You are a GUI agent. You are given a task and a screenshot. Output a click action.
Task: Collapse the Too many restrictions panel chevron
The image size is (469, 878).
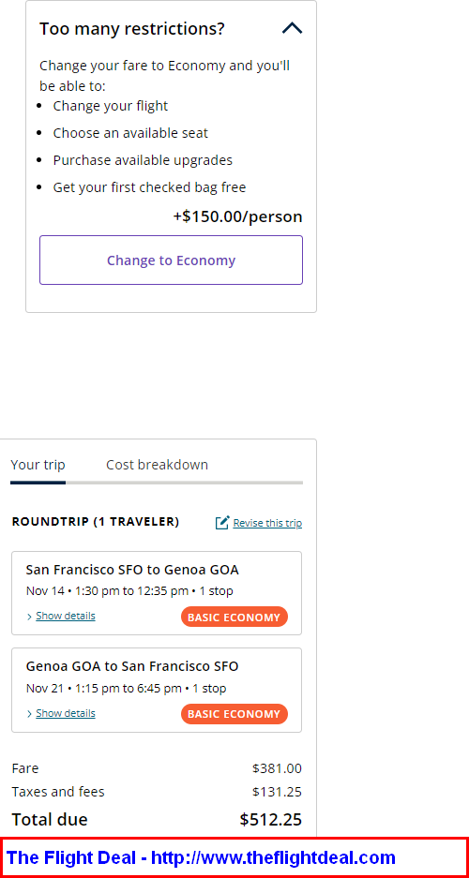click(x=292, y=28)
